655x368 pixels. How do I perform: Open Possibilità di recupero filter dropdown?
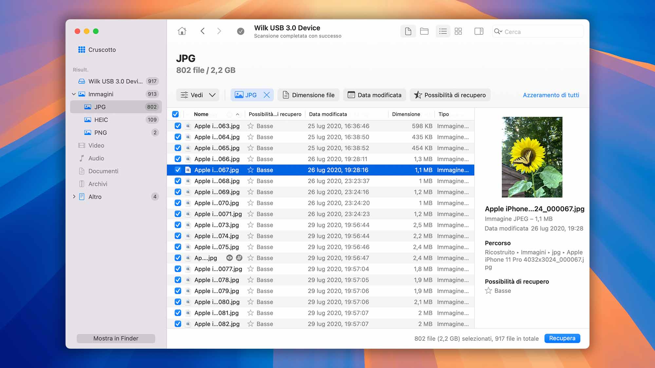(450, 95)
